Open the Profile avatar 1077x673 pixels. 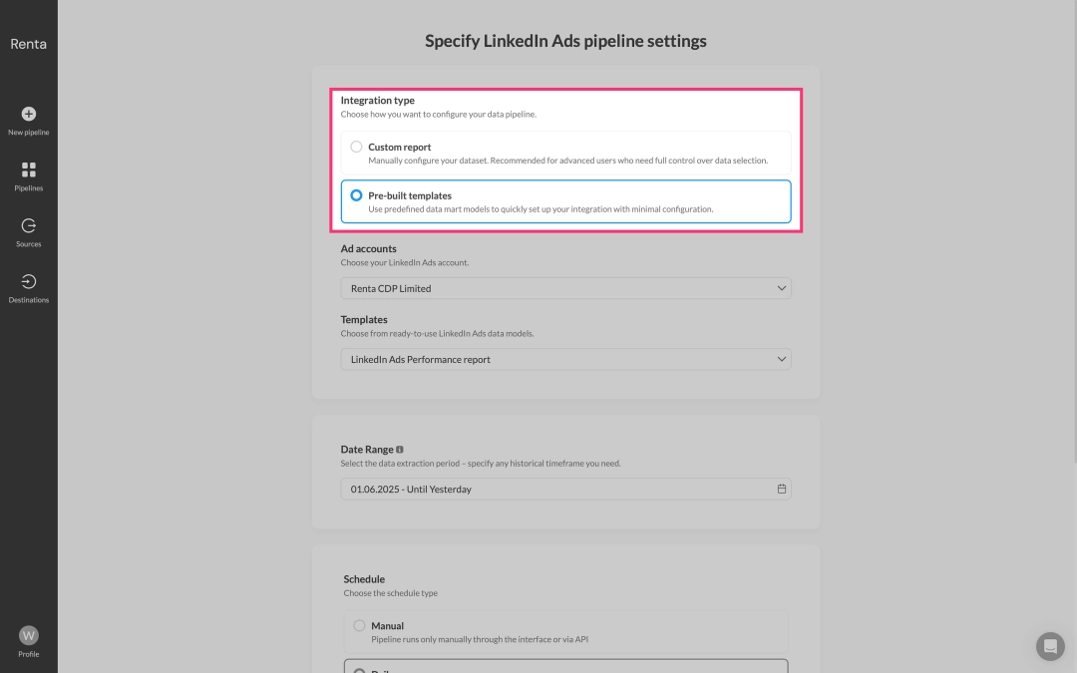click(29, 635)
